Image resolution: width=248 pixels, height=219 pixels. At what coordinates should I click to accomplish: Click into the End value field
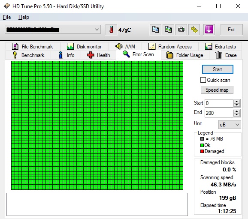tap(219, 113)
